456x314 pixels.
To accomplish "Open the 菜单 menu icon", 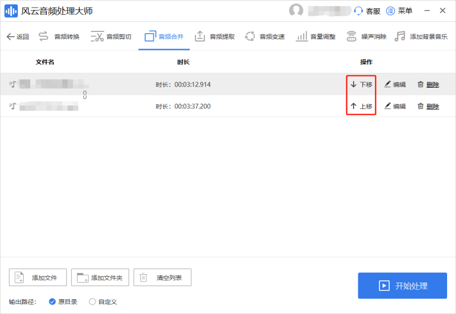I will coord(390,11).
